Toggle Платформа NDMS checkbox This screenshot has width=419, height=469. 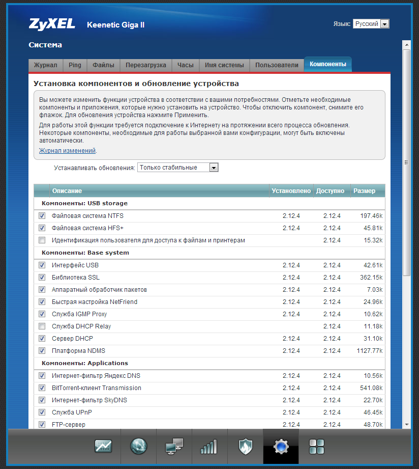click(42, 350)
